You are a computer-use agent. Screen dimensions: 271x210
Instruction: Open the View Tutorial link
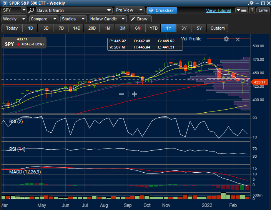coord(218,10)
